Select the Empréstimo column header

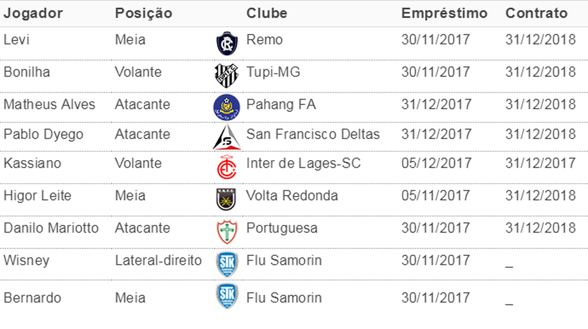point(445,14)
